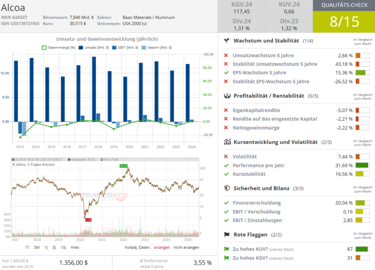Image resolution: width=375 pixels, height=270 pixels.
Task: Click the 1.356,00 $ investment result
Action: pos(73,263)
